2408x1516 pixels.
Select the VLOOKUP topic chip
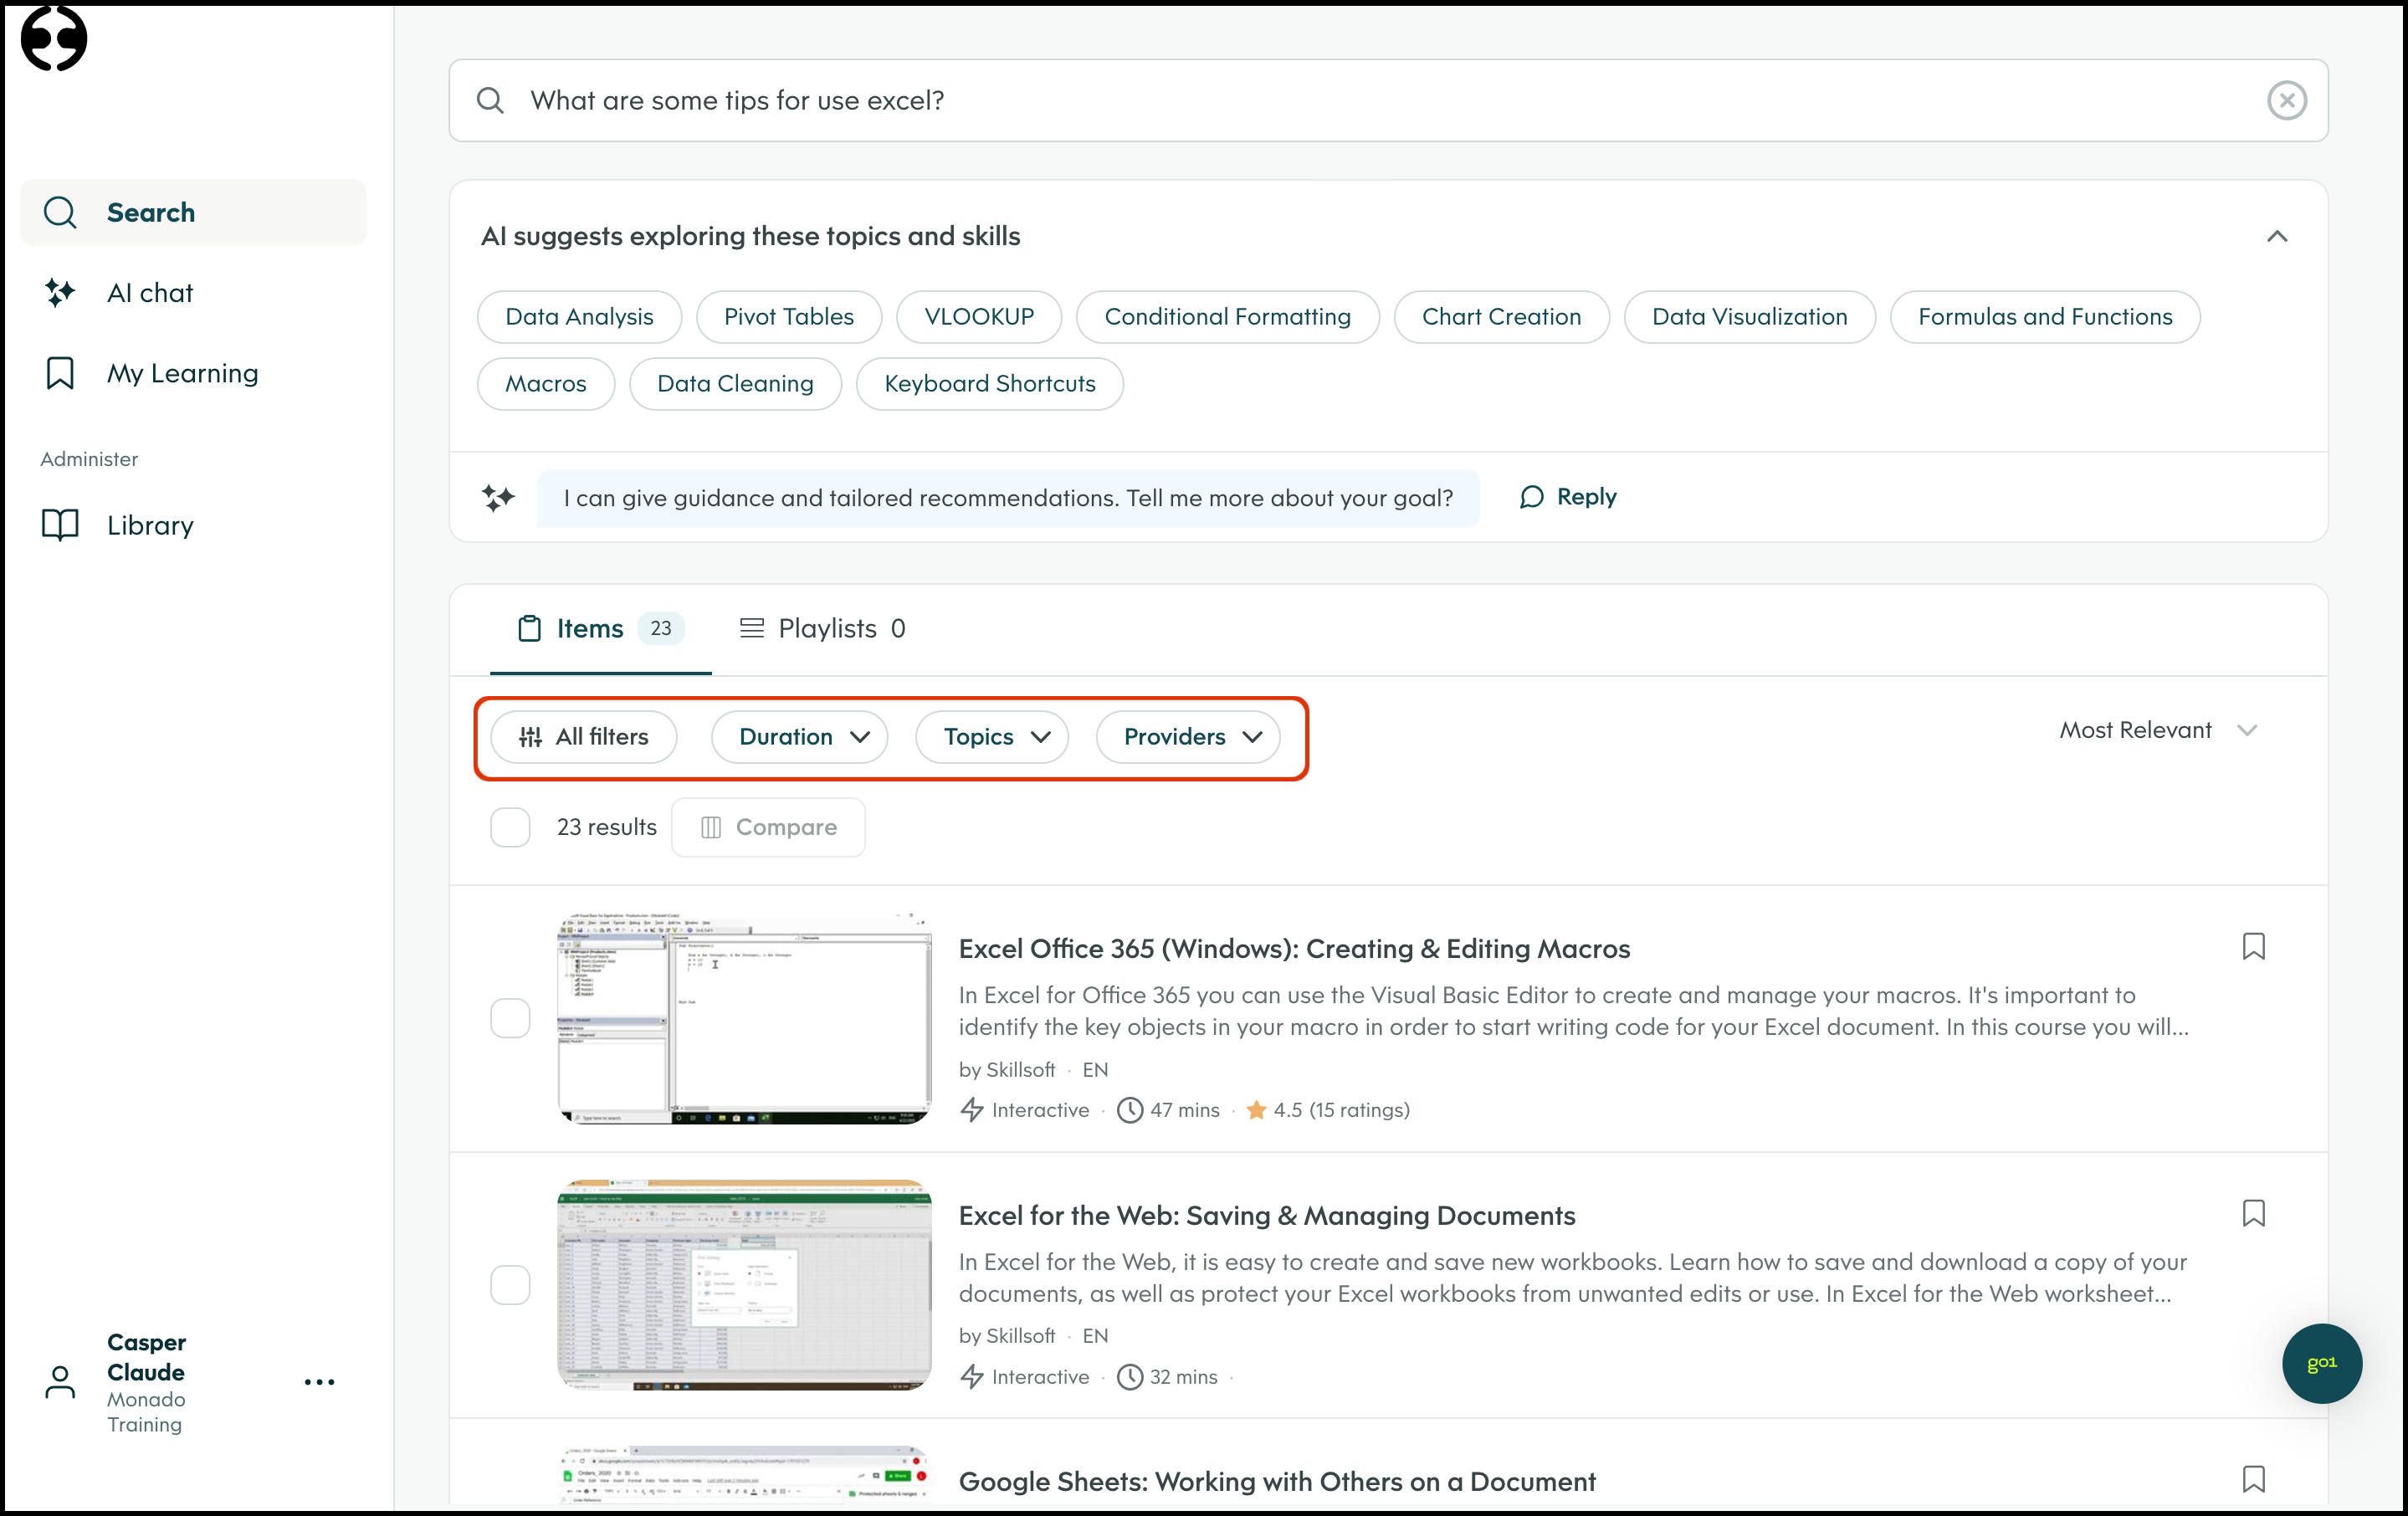click(979, 317)
